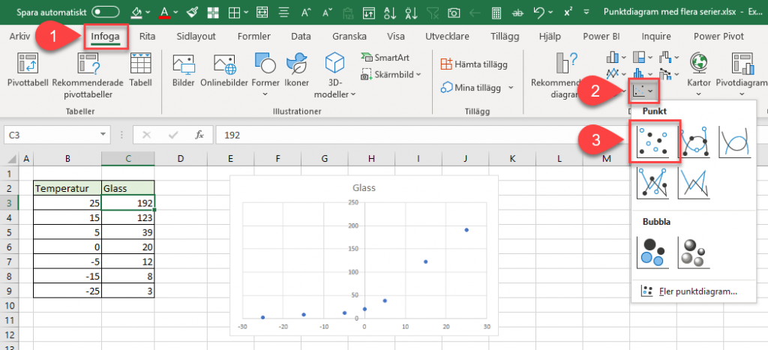Screen dimensions: 768x350
Task: Click the insert function fx button
Action: pyautogui.click(x=199, y=135)
